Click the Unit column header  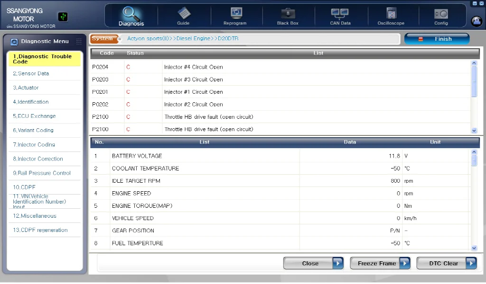435,142
